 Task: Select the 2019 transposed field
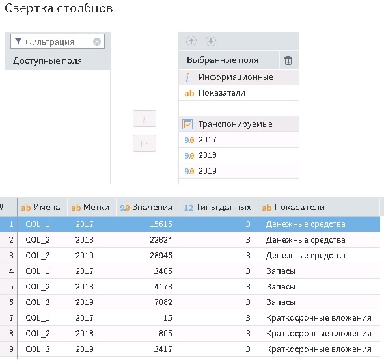tap(238, 171)
